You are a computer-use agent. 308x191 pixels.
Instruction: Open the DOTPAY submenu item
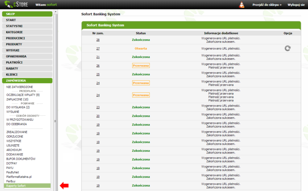click(11, 163)
